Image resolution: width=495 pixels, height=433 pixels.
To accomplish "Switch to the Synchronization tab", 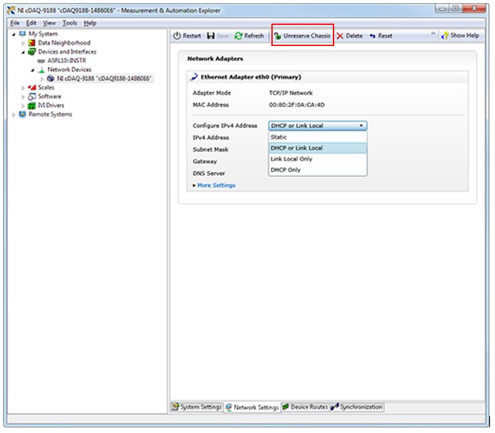I will click(356, 407).
